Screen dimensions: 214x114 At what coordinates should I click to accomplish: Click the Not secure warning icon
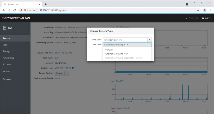pyautogui.click(x=21, y=10)
